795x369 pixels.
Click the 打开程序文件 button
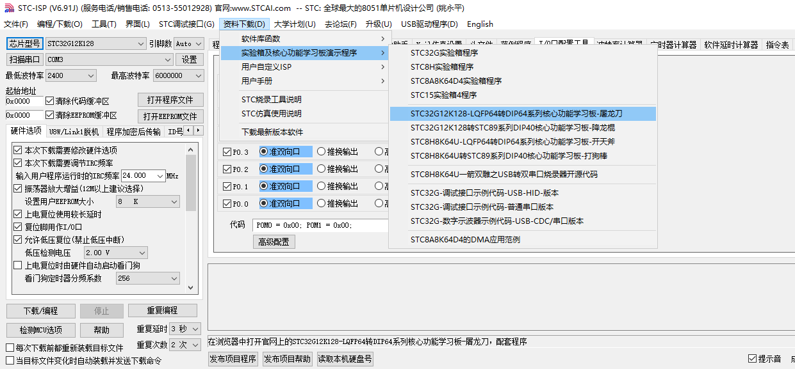(x=170, y=100)
